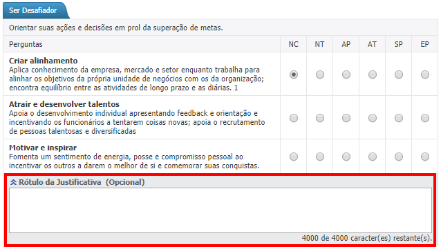Select AT for Motivar e inspirar

(x=373, y=157)
